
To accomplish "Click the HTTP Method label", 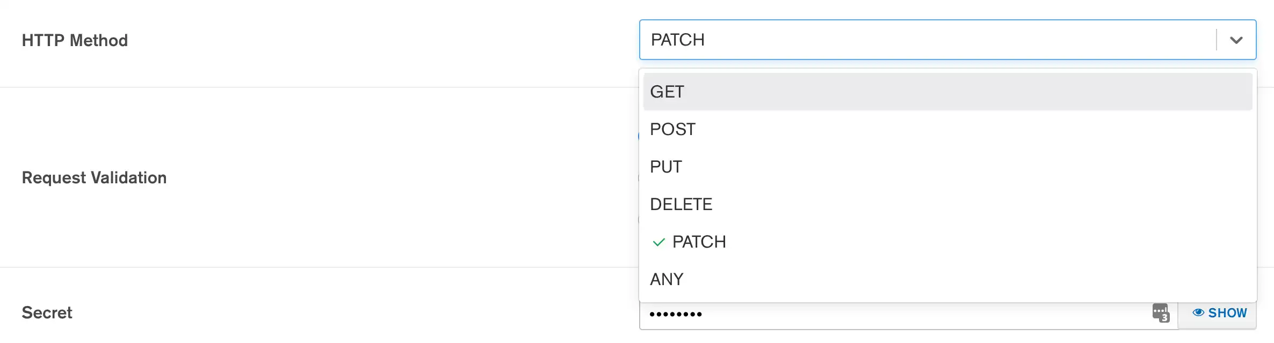I will pyautogui.click(x=75, y=40).
